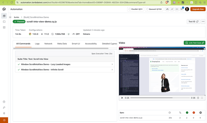Click the Passed status badge
This screenshot has height=123, width=207.
tap(19, 22)
